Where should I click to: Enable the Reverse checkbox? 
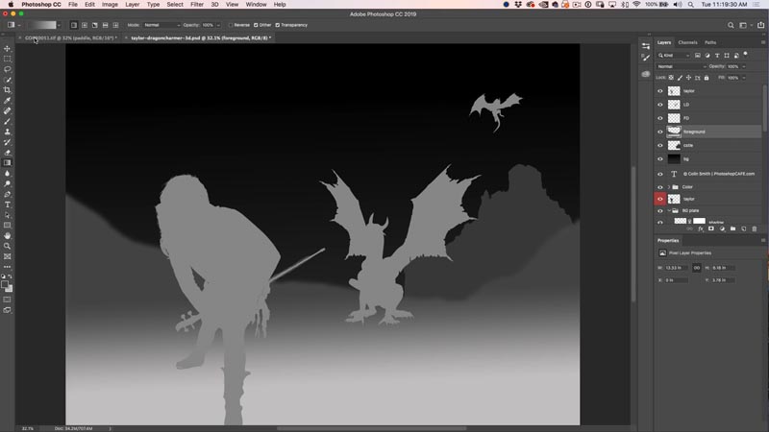231,25
